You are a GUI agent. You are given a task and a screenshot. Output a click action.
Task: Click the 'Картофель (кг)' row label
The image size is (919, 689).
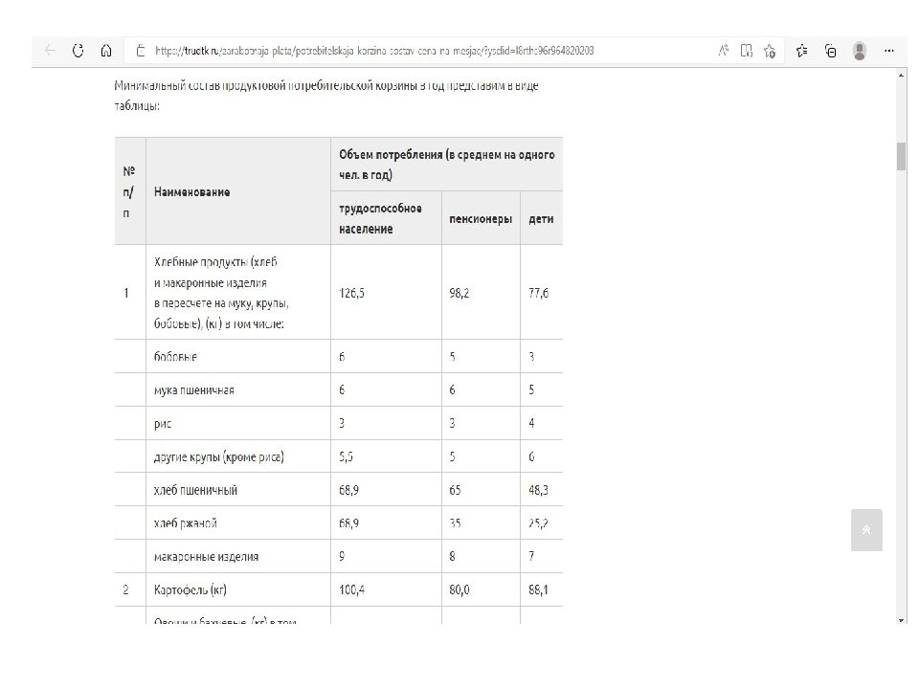pyautogui.click(x=191, y=590)
